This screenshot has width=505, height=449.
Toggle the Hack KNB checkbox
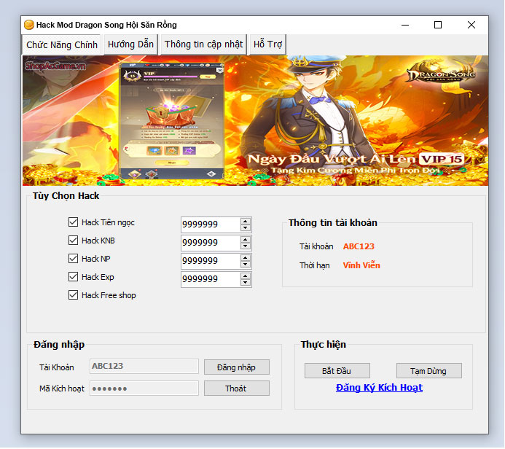[x=73, y=241]
